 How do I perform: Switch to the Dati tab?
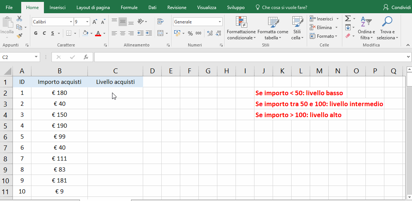[152, 7]
